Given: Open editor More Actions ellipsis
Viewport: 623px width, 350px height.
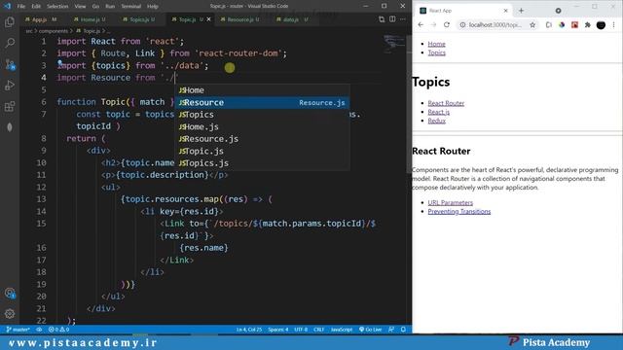Looking at the screenshot, I should coord(403,19).
